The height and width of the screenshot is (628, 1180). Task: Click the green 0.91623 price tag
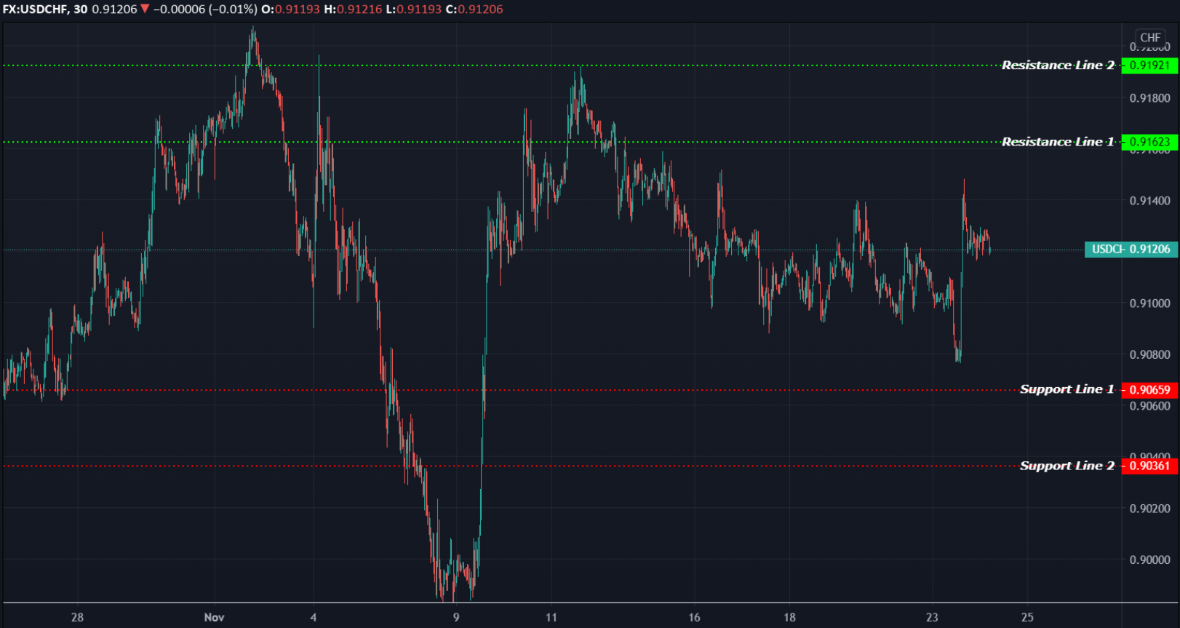coord(1149,142)
